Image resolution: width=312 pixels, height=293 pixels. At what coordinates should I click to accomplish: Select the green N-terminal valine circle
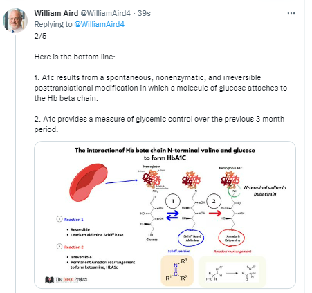(x=235, y=191)
